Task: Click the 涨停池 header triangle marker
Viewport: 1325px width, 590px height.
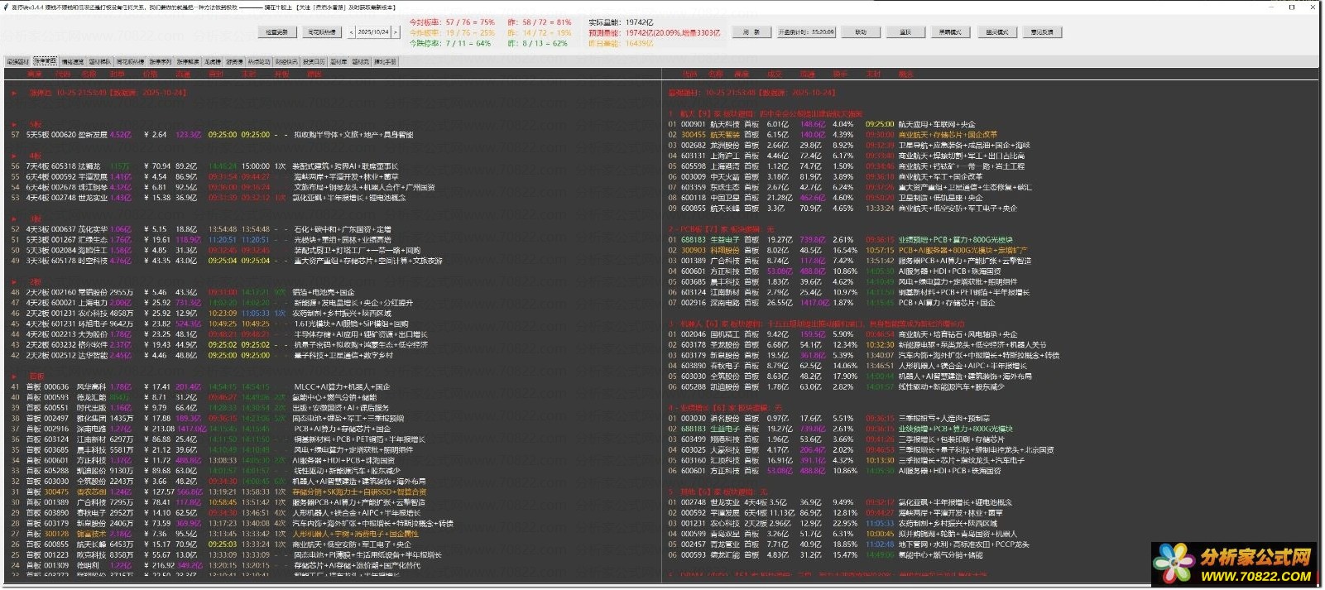Action: (x=14, y=93)
